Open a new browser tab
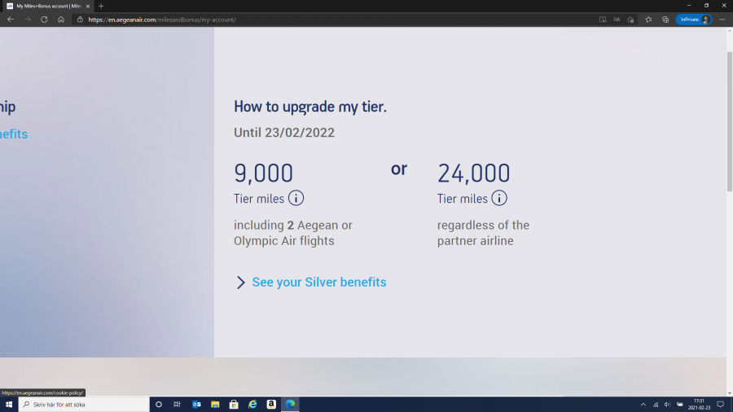Image resolution: width=733 pixels, height=412 pixels. (101, 6)
